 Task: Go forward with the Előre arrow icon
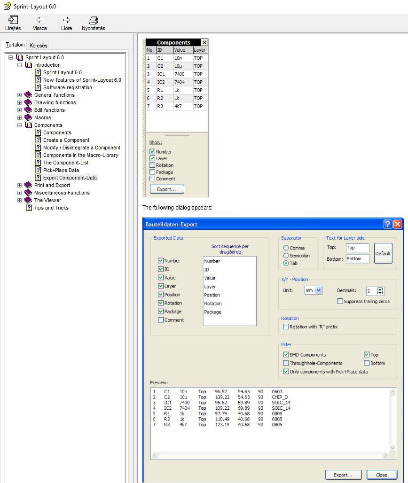coord(67,20)
